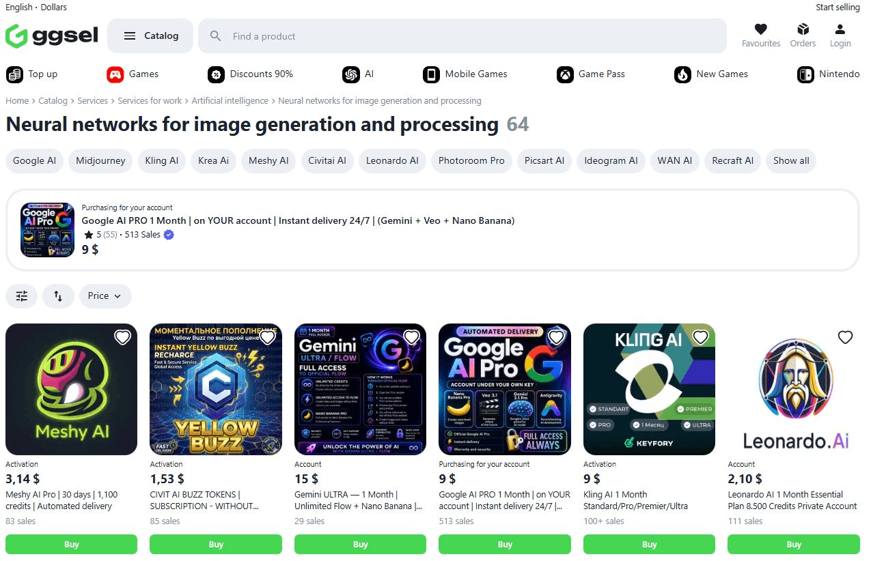Favourite the Google AI PRO grid product
The image size is (871, 561).
(556, 337)
